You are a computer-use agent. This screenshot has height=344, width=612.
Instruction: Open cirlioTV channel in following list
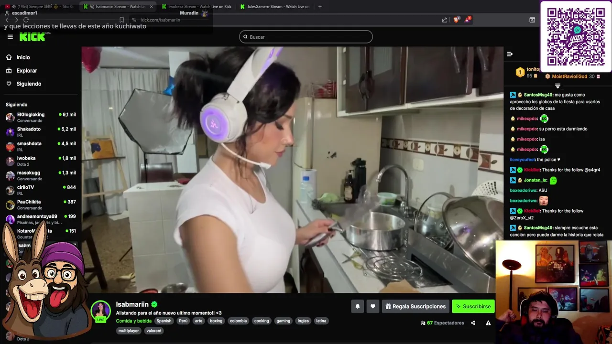coord(41,190)
